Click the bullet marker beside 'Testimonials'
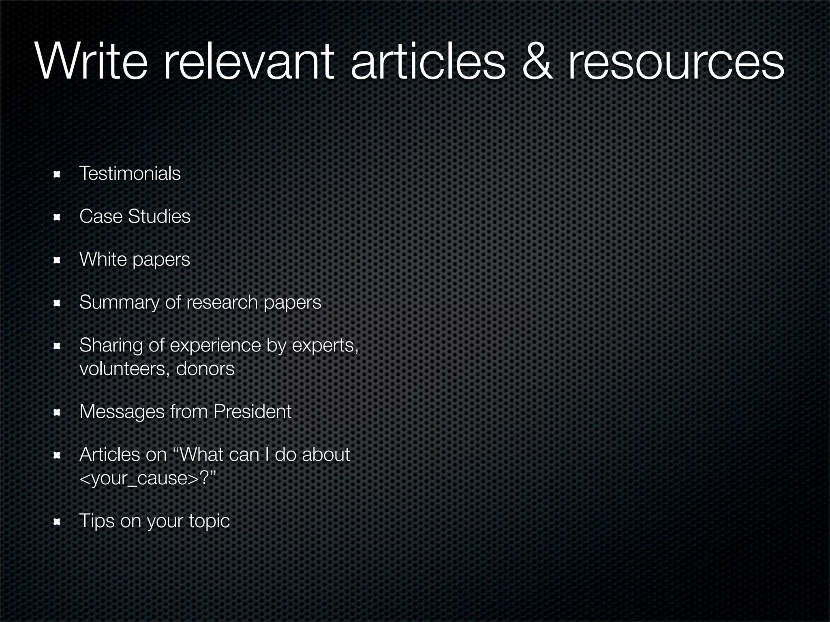 click(x=57, y=175)
